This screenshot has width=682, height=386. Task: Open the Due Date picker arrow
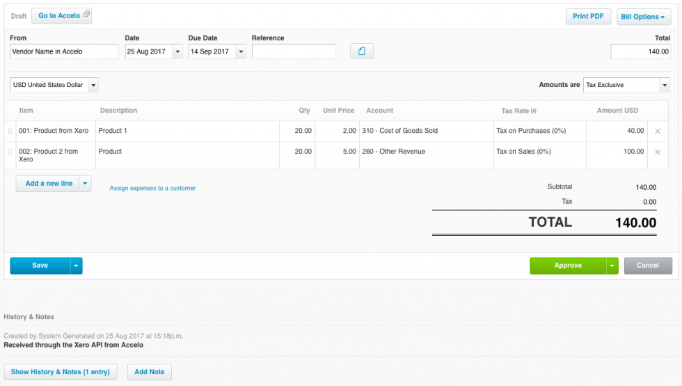241,51
